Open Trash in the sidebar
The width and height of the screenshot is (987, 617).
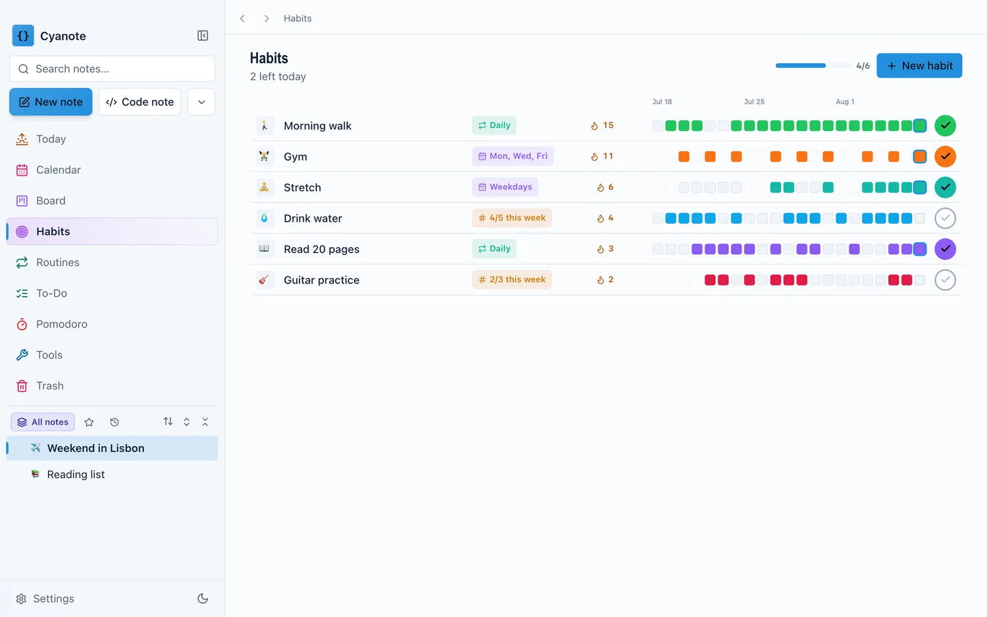(112, 386)
